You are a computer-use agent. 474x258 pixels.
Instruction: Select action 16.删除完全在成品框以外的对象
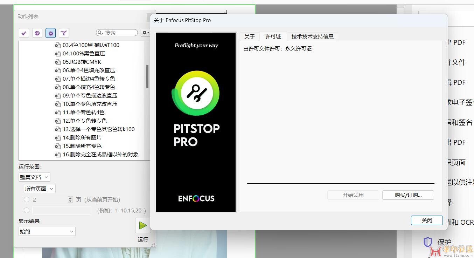point(100,155)
